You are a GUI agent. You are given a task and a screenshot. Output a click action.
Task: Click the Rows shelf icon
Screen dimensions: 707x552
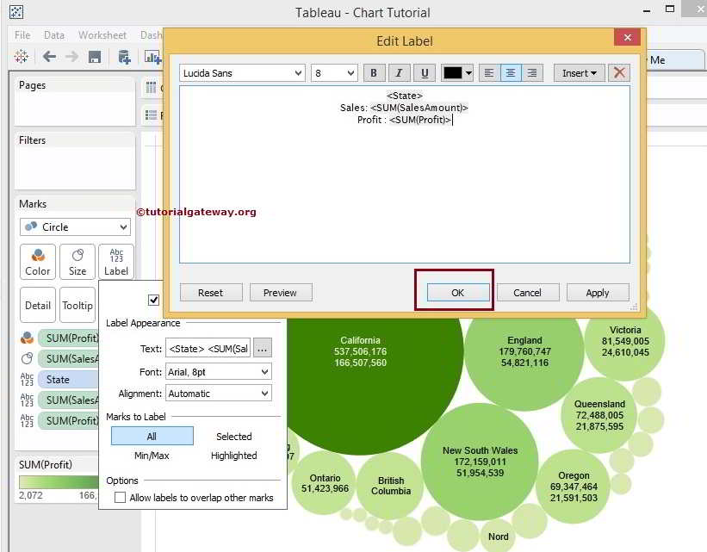click(x=151, y=115)
